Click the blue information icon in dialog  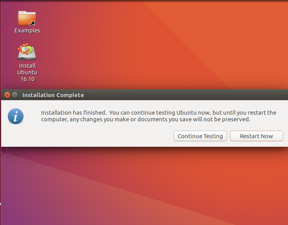[16, 116]
